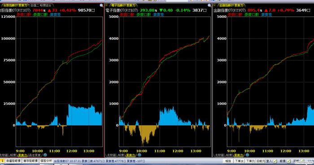This screenshot has height=165, width=314.
Task: Click the blue 買賣差 legend in the 台股指數07 panel
Action: [55, 15]
